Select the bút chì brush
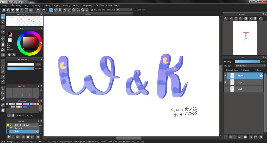Image resolution: width=267 pixels, height=143 pixels. pyautogui.click(x=23, y=128)
